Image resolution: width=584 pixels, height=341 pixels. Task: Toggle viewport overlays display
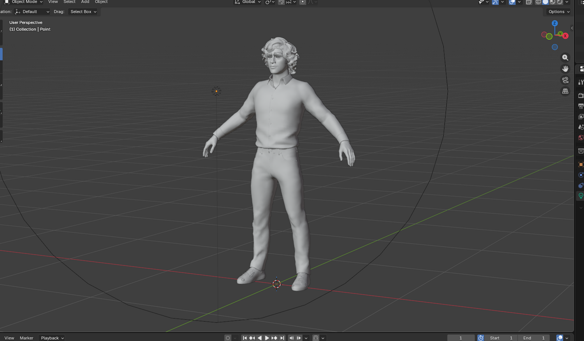point(512,2)
